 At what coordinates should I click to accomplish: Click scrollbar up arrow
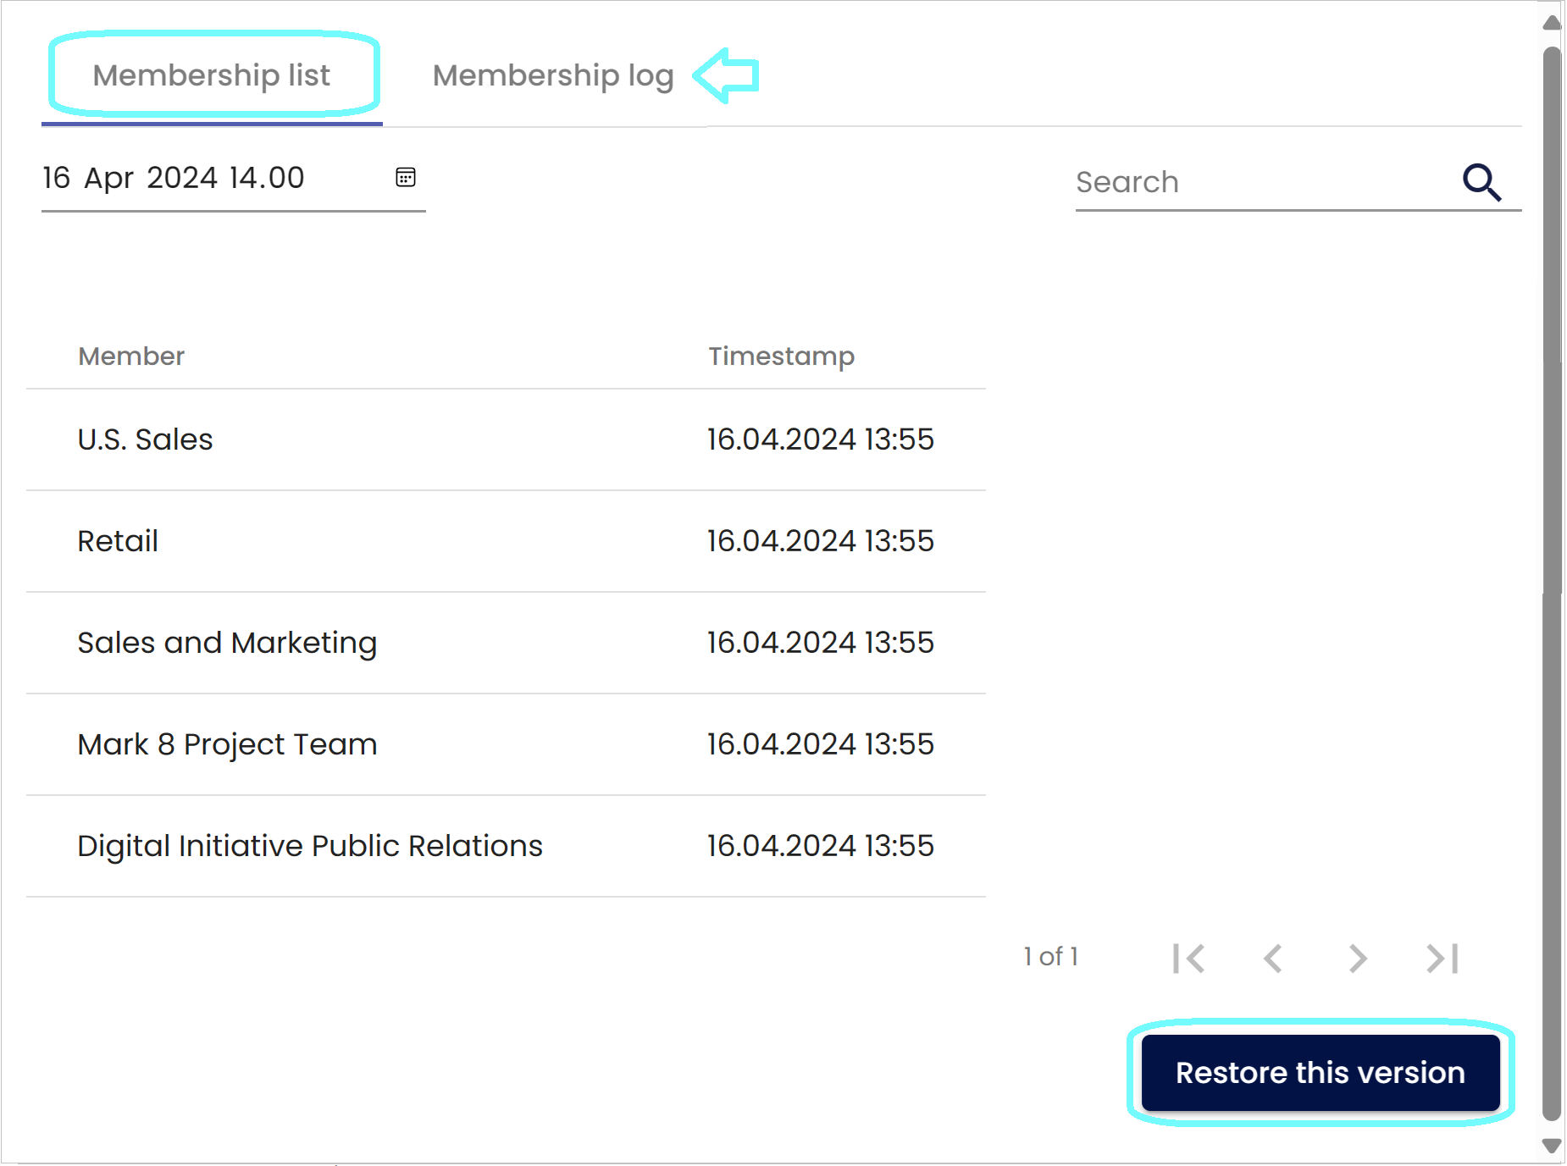(x=1552, y=22)
